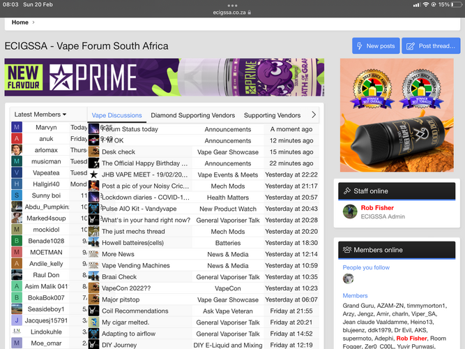Open anuk's red avatar icon
The image size is (465, 349).
click(x=17, y=138)
